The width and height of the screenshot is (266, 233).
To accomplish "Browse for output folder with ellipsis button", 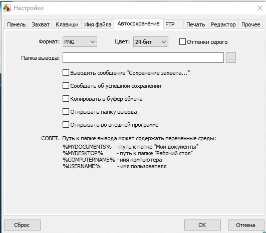I will [x=231, y=58].
